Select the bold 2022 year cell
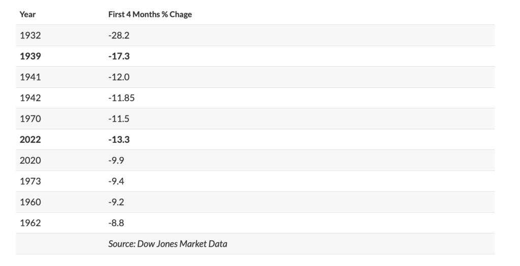Image resolution: width=520 pixels, height=266 pixels. pyautogui.click(x=30, y=139)
